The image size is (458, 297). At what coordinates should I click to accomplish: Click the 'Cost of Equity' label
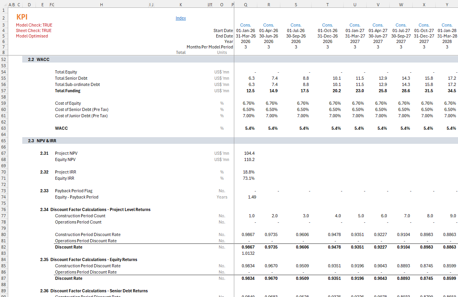click(68, 104)
